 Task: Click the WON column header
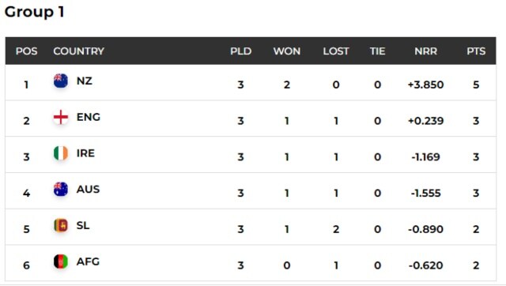287,51
